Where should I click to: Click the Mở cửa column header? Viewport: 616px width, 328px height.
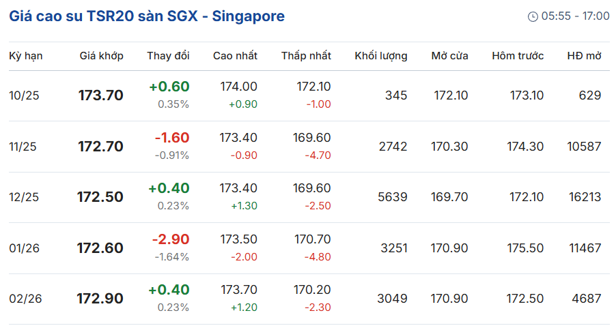tap(449, 56)
